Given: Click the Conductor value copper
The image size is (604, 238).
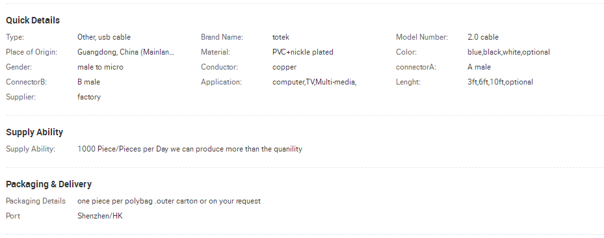Looking at the screenshot, I should pos(284,67).
